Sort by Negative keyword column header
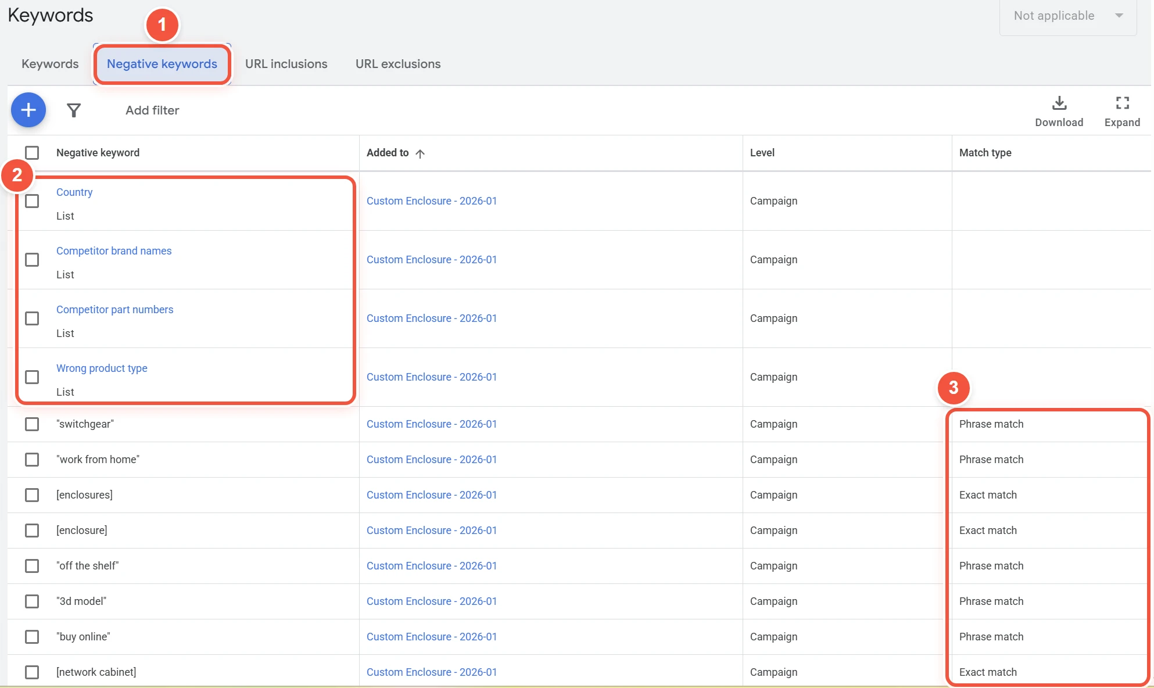1154x688 pixels. click(98, 153)
